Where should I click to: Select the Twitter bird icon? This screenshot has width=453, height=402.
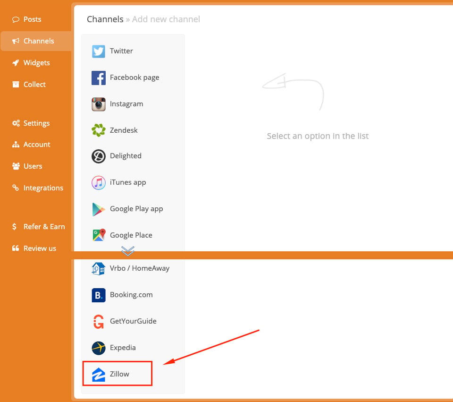click(99, 51)
